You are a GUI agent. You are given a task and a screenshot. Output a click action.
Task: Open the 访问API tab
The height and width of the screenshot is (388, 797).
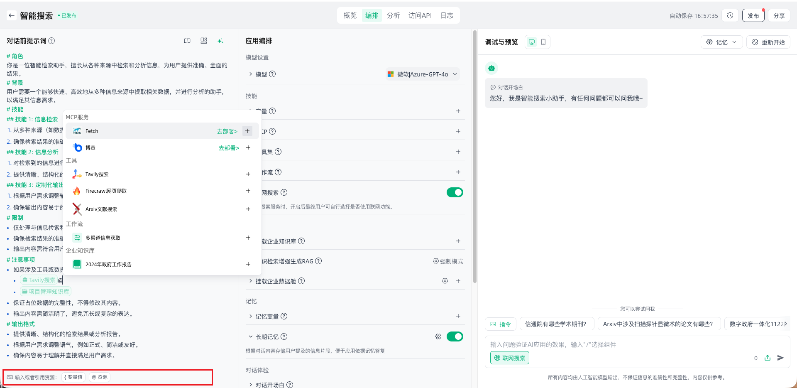point(420,16)
